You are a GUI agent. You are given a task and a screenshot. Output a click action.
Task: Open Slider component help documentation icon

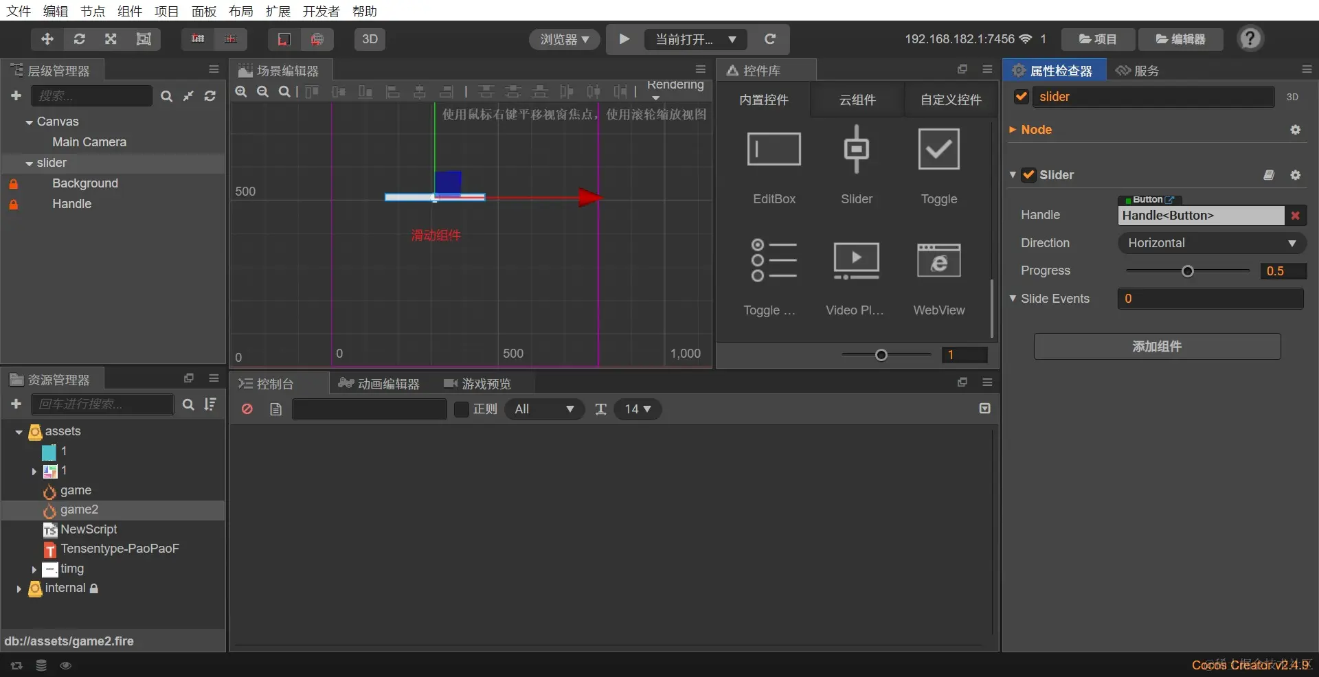[x=1269, y=175]
